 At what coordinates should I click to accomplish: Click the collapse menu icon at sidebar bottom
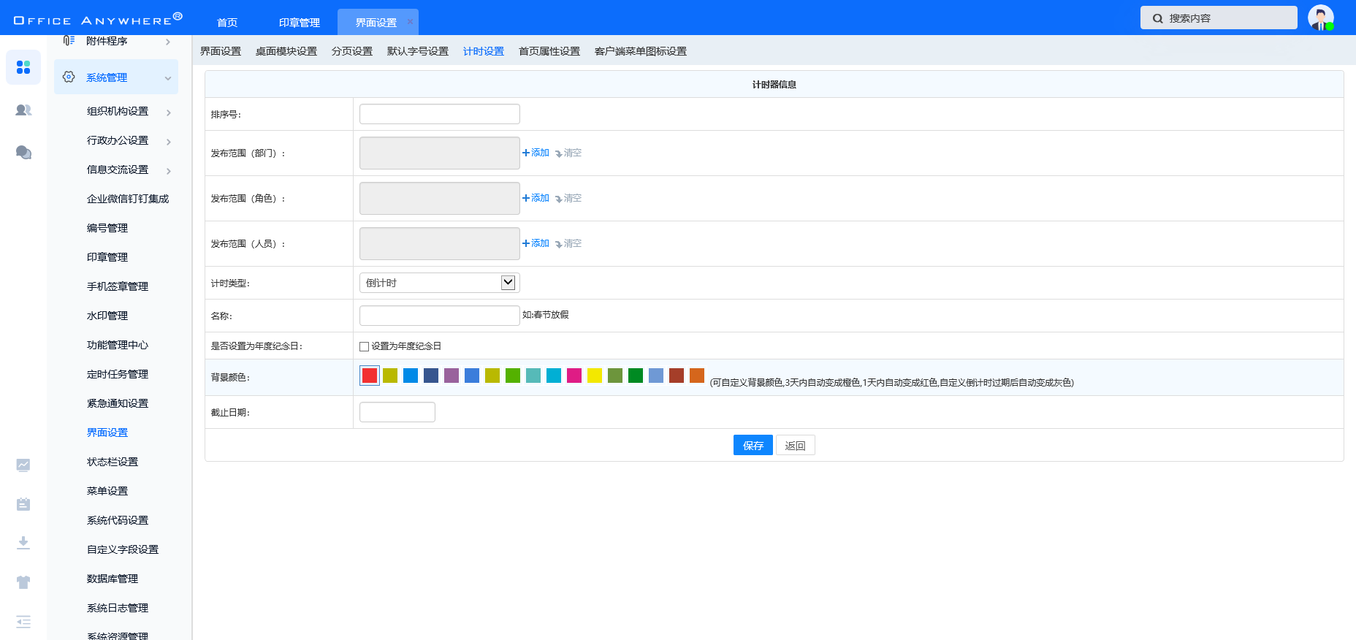[23, 622]
